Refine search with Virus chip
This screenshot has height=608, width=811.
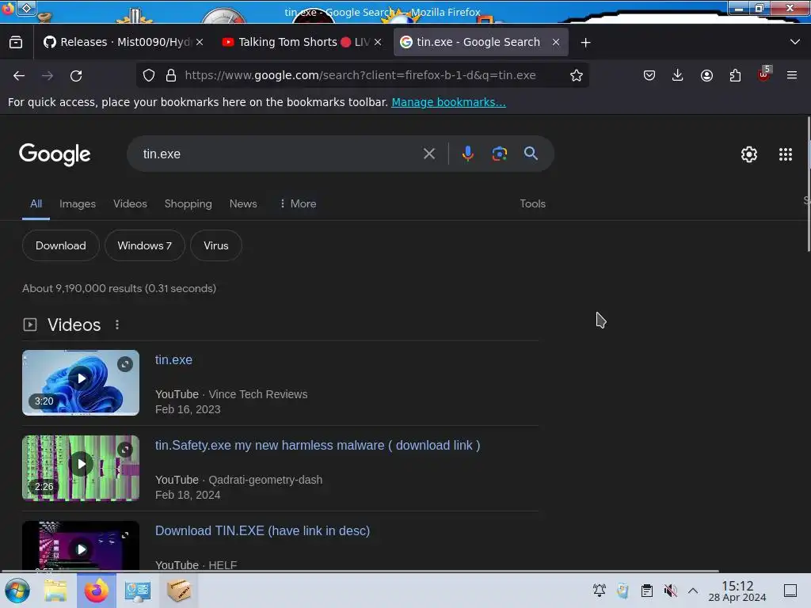coord(216,245)
